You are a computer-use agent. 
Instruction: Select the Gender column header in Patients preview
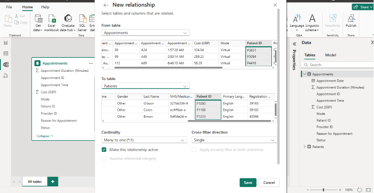(x=129, y=96)
